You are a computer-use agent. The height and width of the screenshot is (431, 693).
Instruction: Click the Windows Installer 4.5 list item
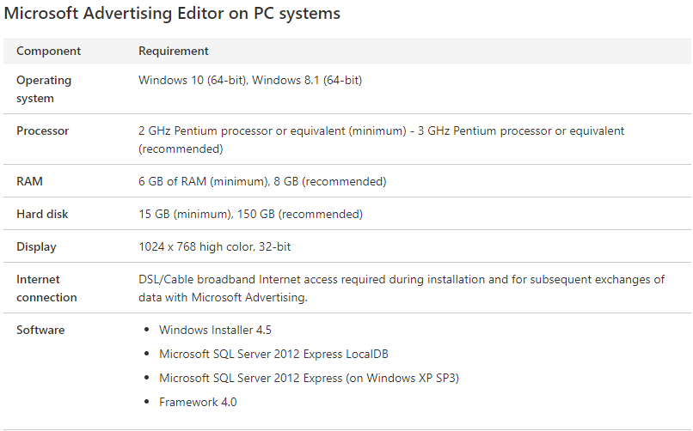[215, 330]
